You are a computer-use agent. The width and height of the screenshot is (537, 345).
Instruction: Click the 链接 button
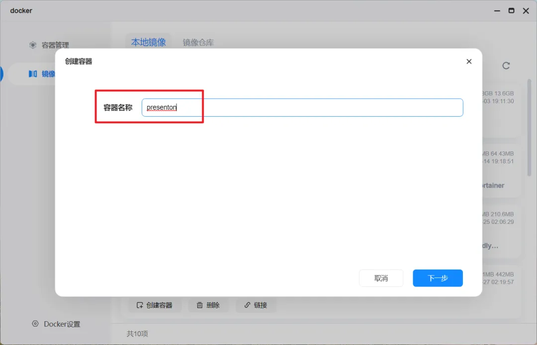point(256,305)
